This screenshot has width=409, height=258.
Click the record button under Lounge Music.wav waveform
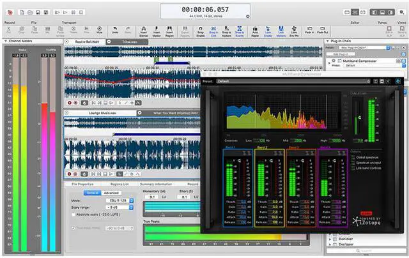click(x=69, y=174)
